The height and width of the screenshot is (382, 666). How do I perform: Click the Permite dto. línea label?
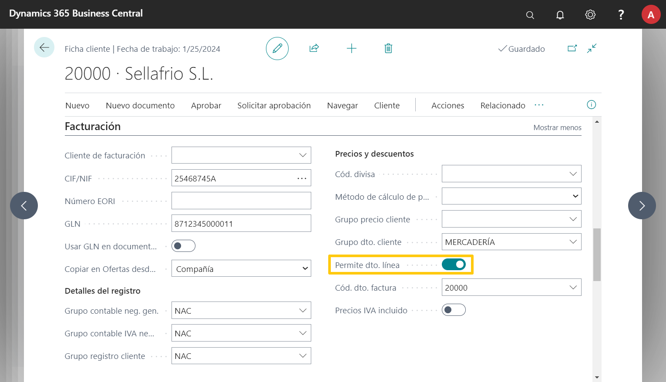[x=367, y=265]
